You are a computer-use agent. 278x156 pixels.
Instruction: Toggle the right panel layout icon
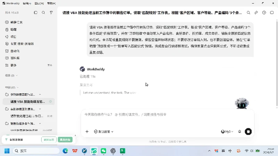[x=272, y=12]
